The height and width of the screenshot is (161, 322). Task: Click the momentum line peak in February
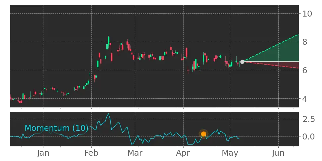point(108,114)
